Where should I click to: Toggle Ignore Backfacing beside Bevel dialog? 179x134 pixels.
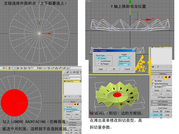153,84
